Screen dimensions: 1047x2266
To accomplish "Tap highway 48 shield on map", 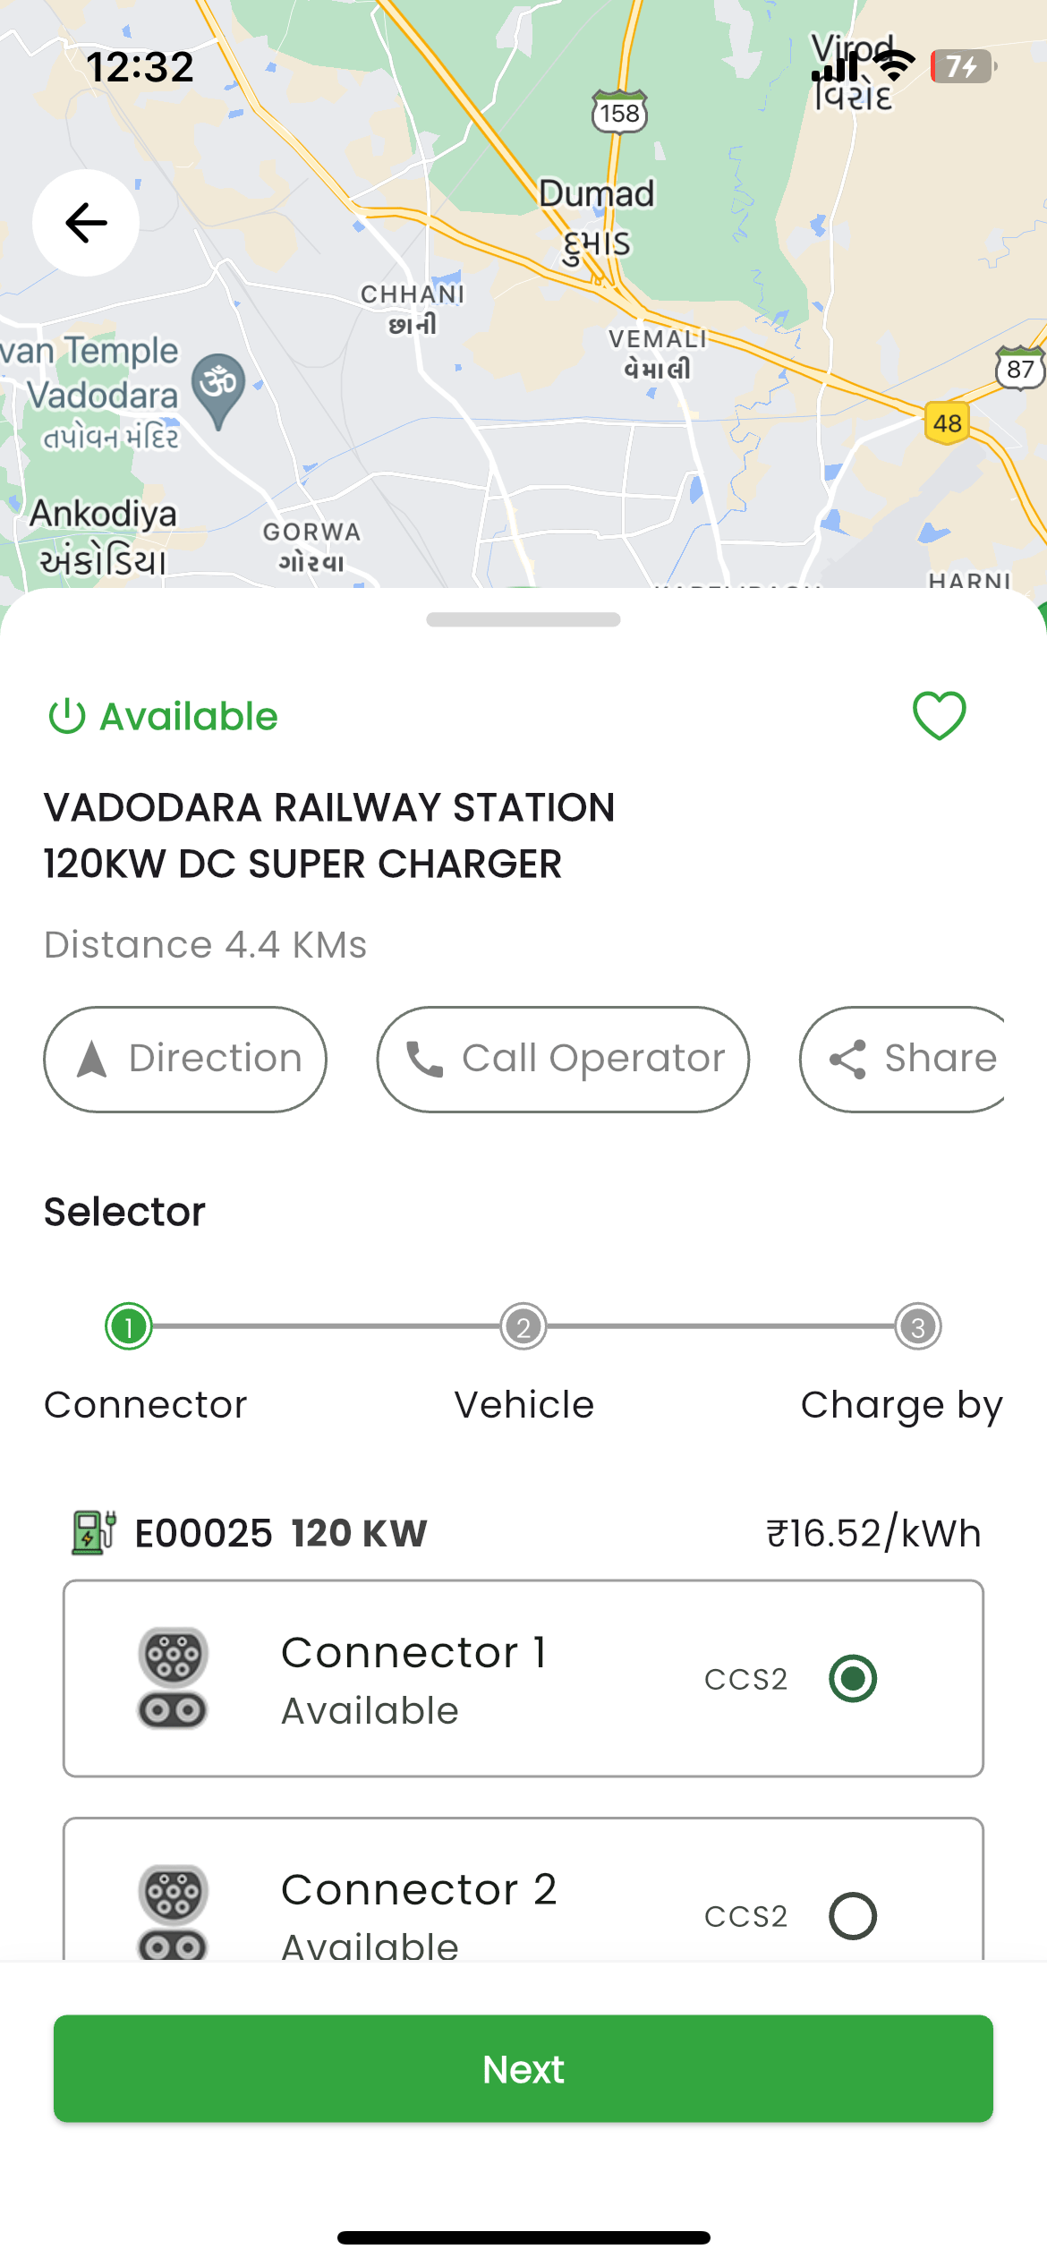I will (x=947, y=422).
